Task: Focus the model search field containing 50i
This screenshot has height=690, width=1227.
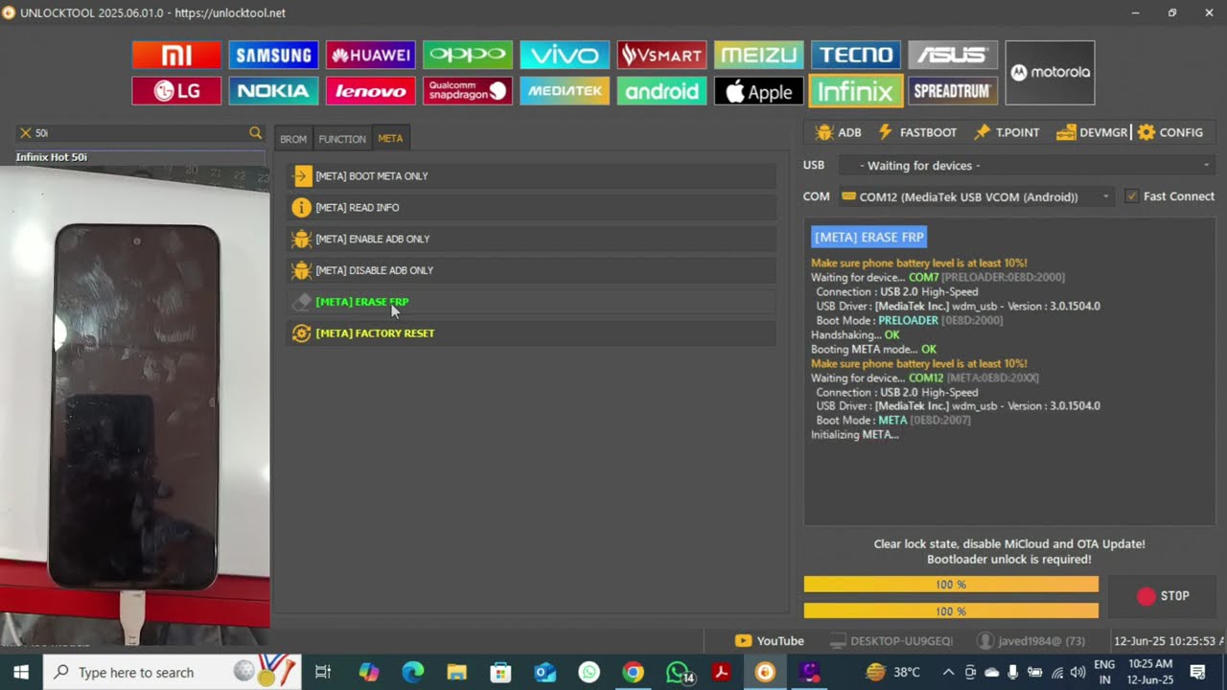Action: (140, 133)
